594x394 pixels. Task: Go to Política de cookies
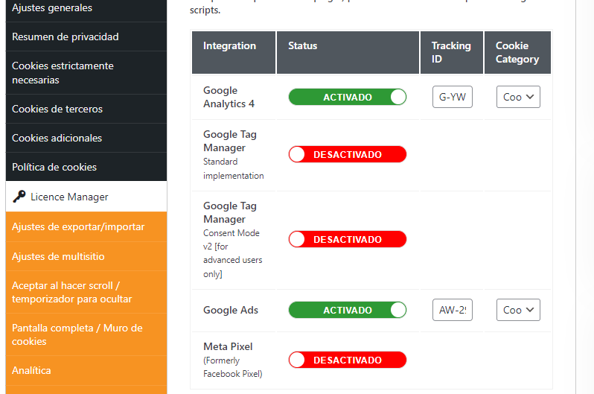click(86, 167)
